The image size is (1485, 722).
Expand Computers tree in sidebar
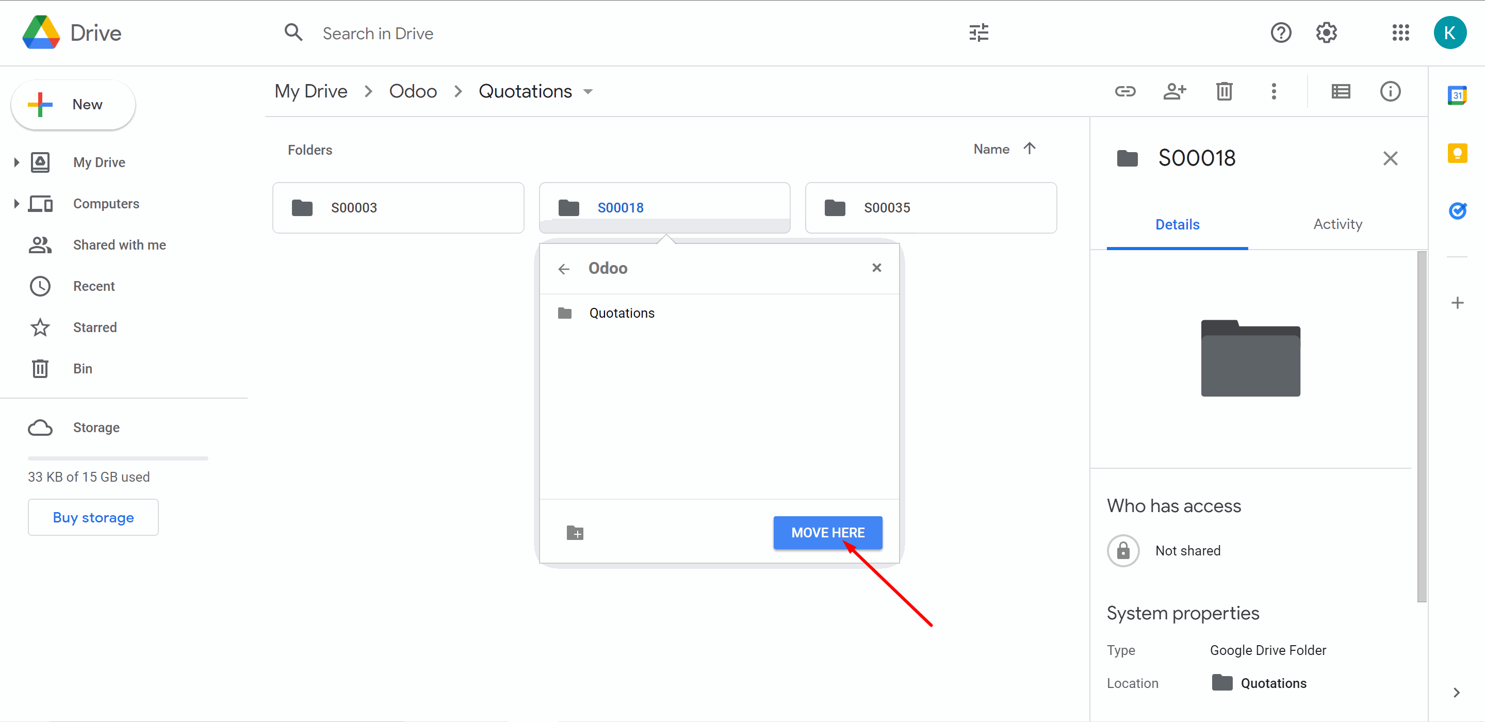pyautogui.click(x=16, y=203)
